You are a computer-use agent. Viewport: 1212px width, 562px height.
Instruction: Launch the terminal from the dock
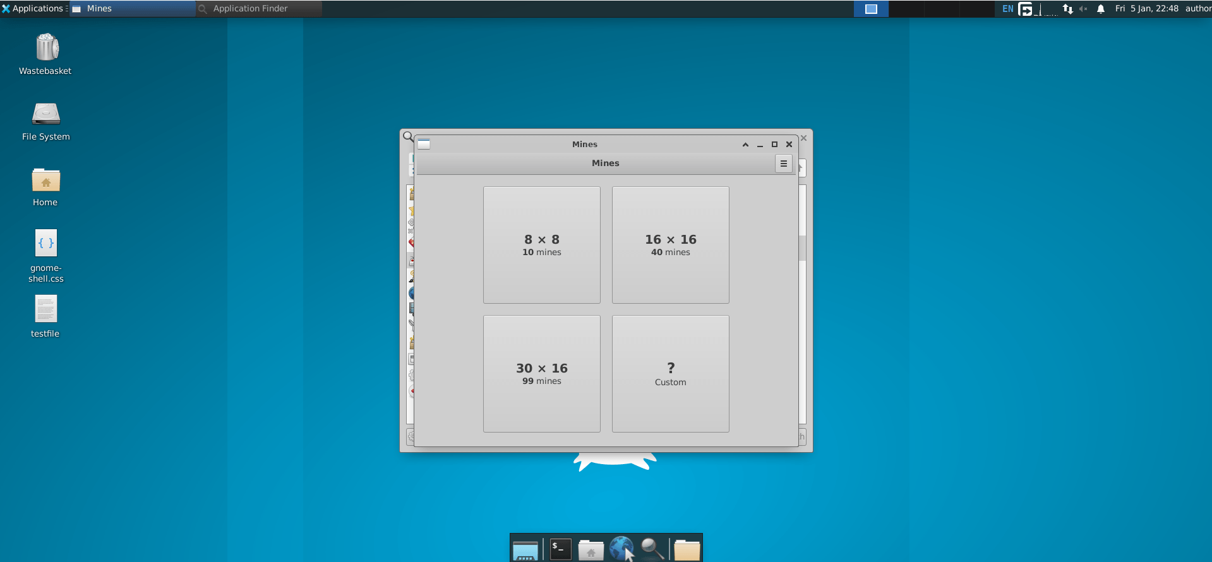561,549
